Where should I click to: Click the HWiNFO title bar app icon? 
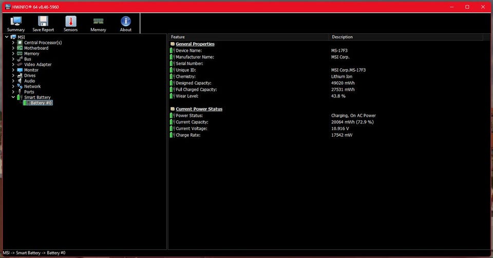tap(8, 7)
